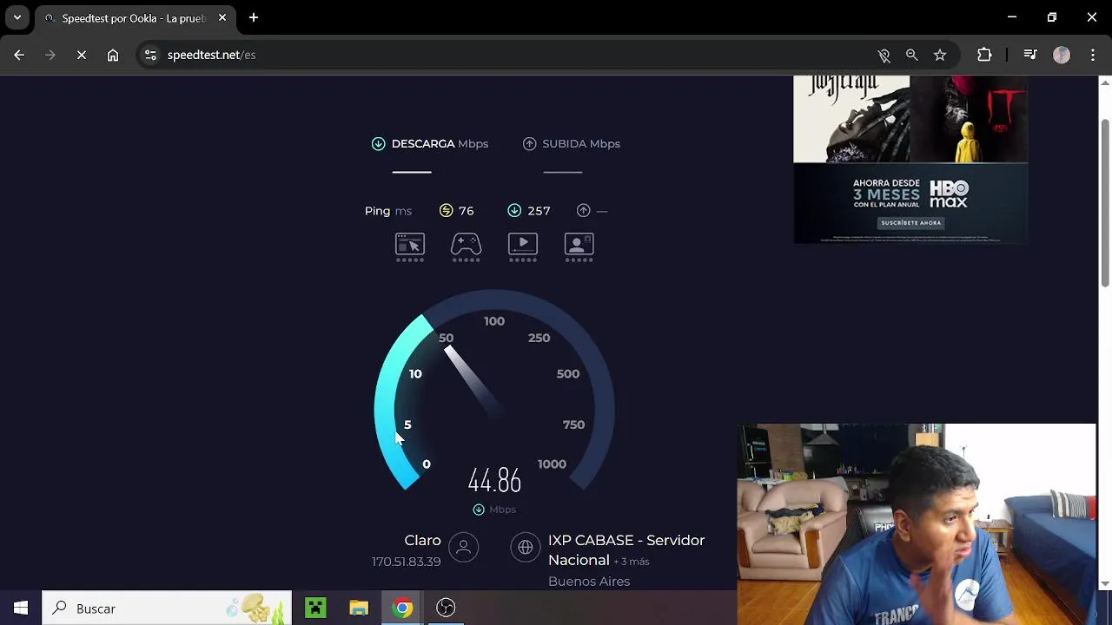Viewport: 1112px width, 625px height.
Task: Click the DESCARGA Mbps label
Action: pos(440,143)
